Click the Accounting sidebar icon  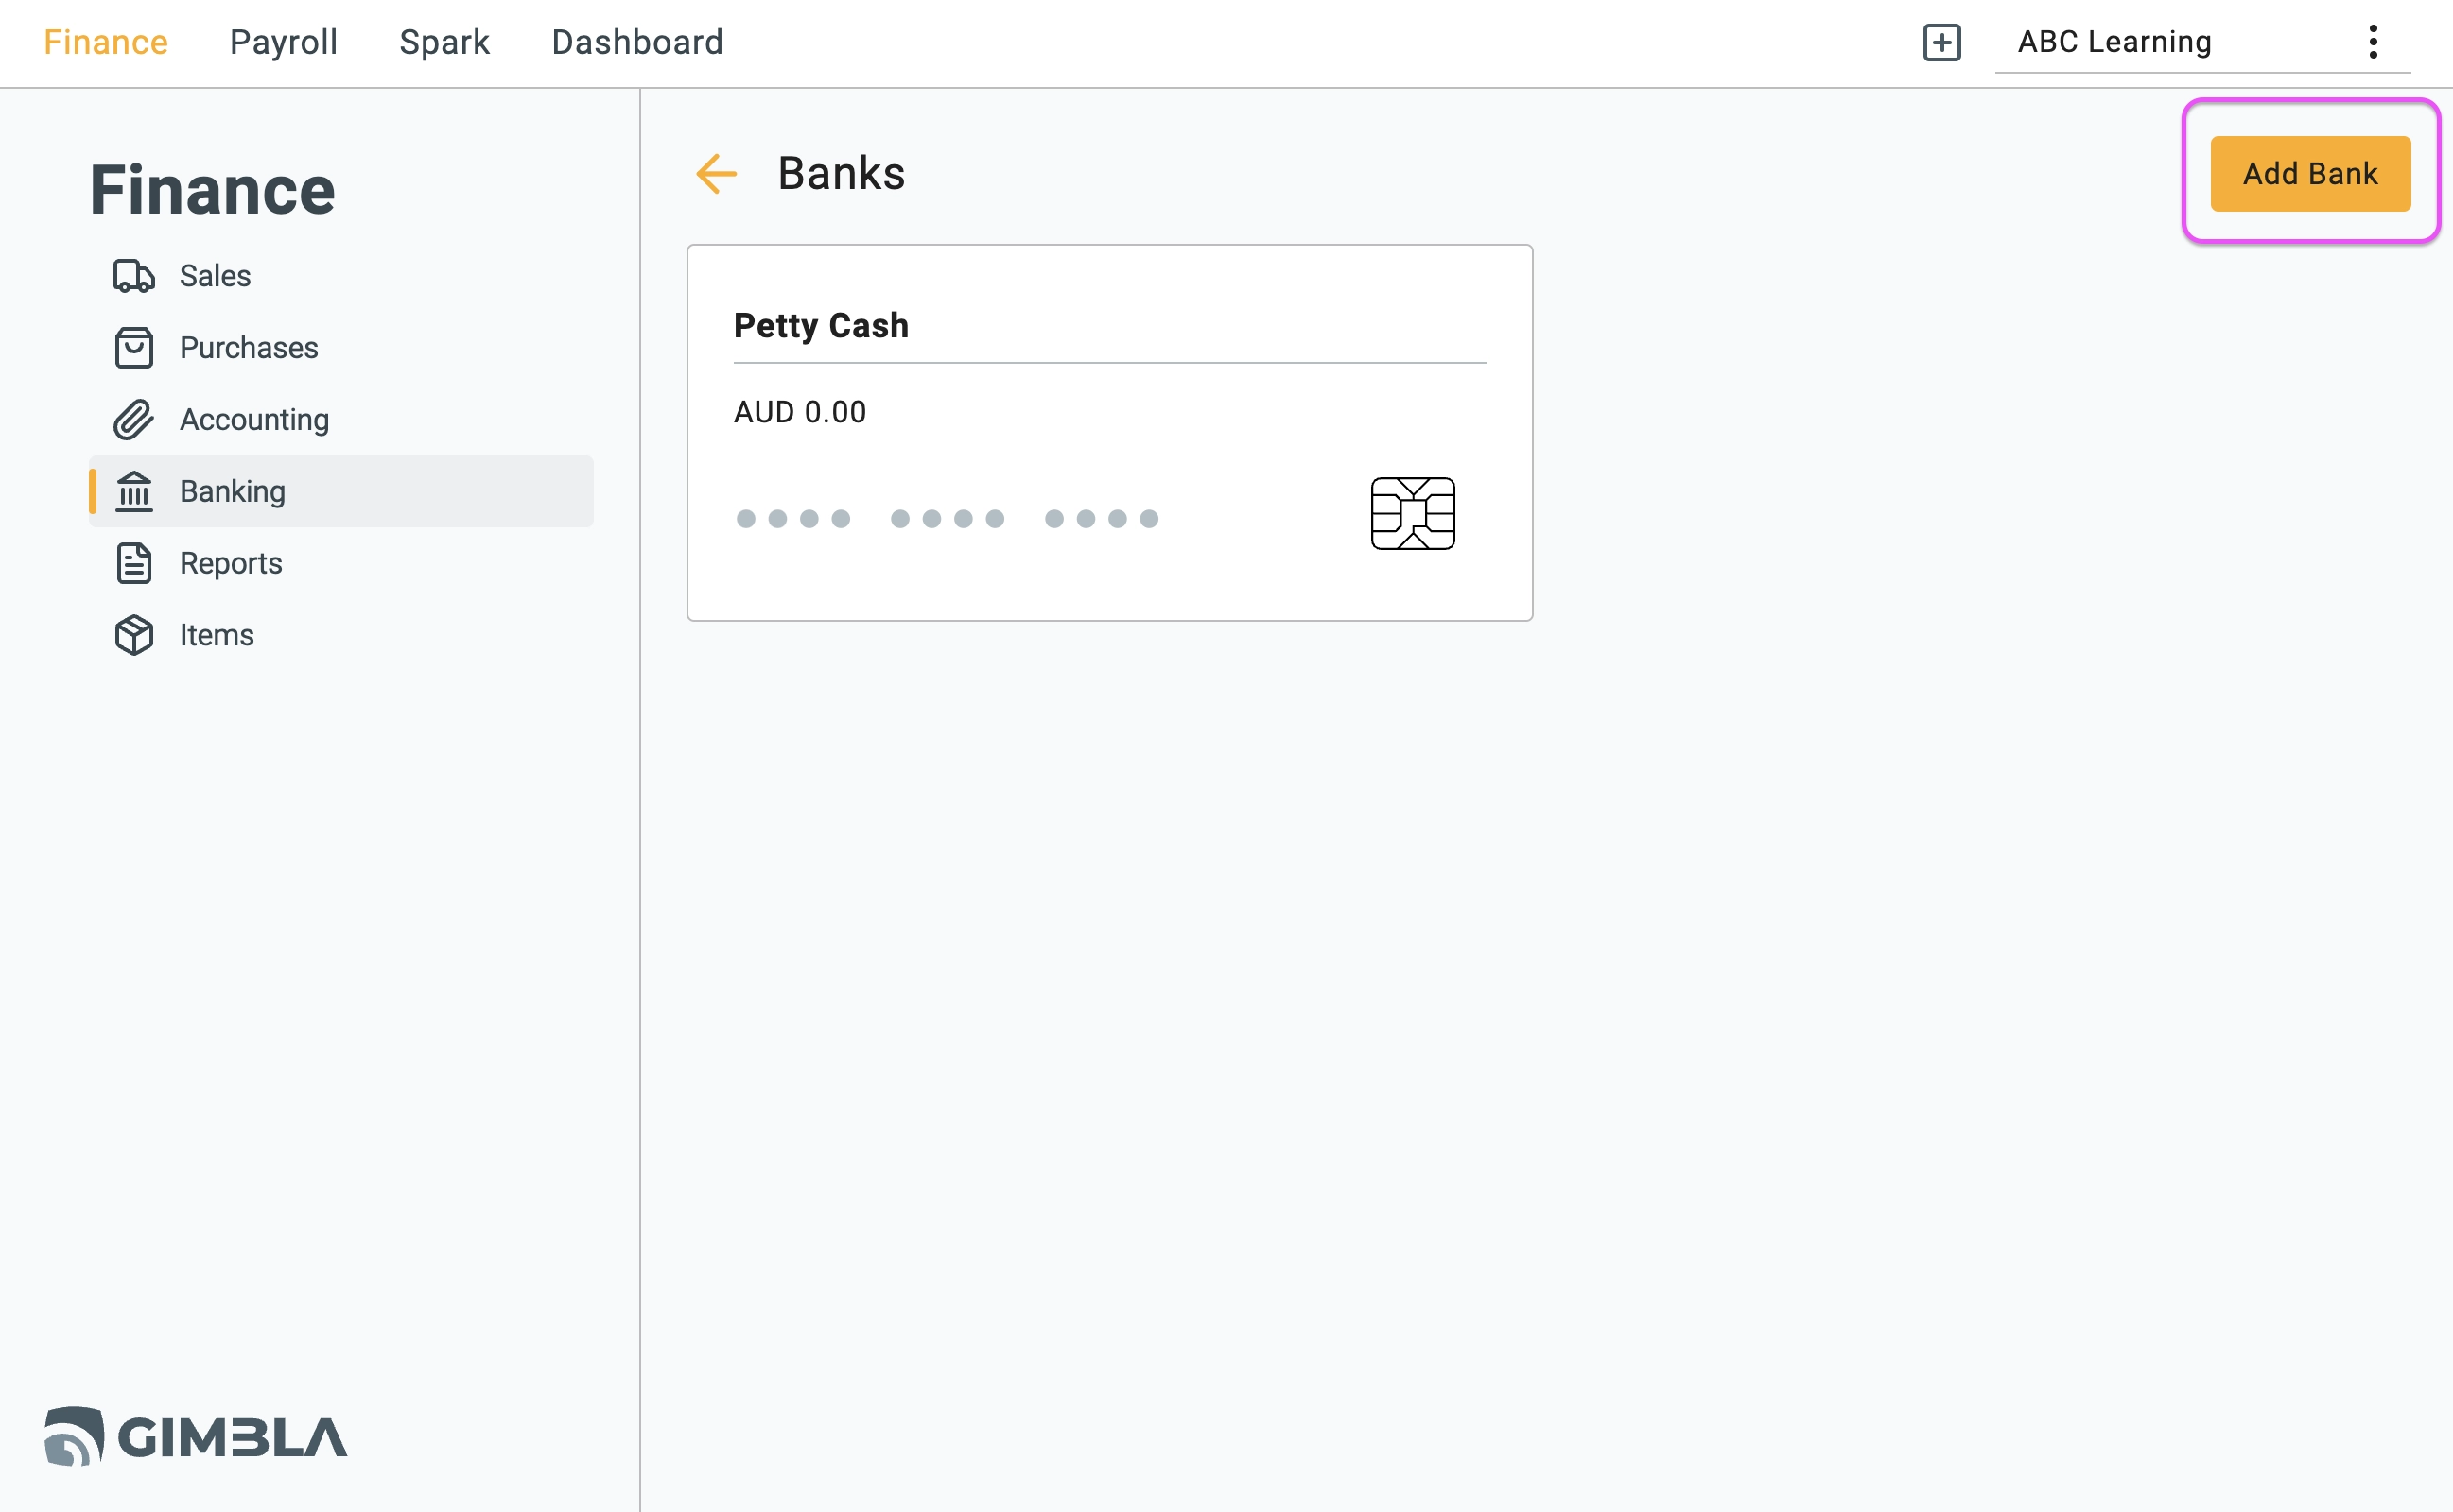click(x=133, y=419)
